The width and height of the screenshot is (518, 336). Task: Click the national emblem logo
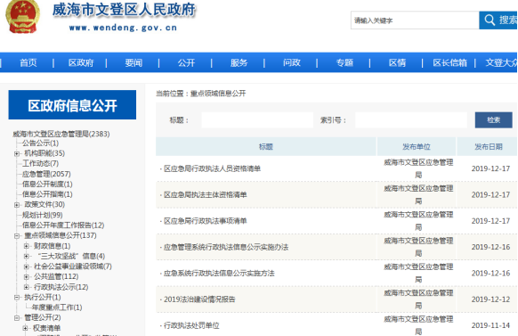tap(22, 16)
